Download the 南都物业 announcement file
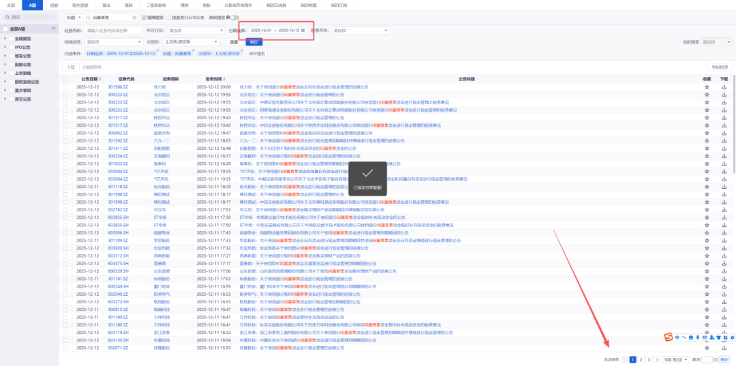The image size is (736, 366). click(x=723, y=232)
